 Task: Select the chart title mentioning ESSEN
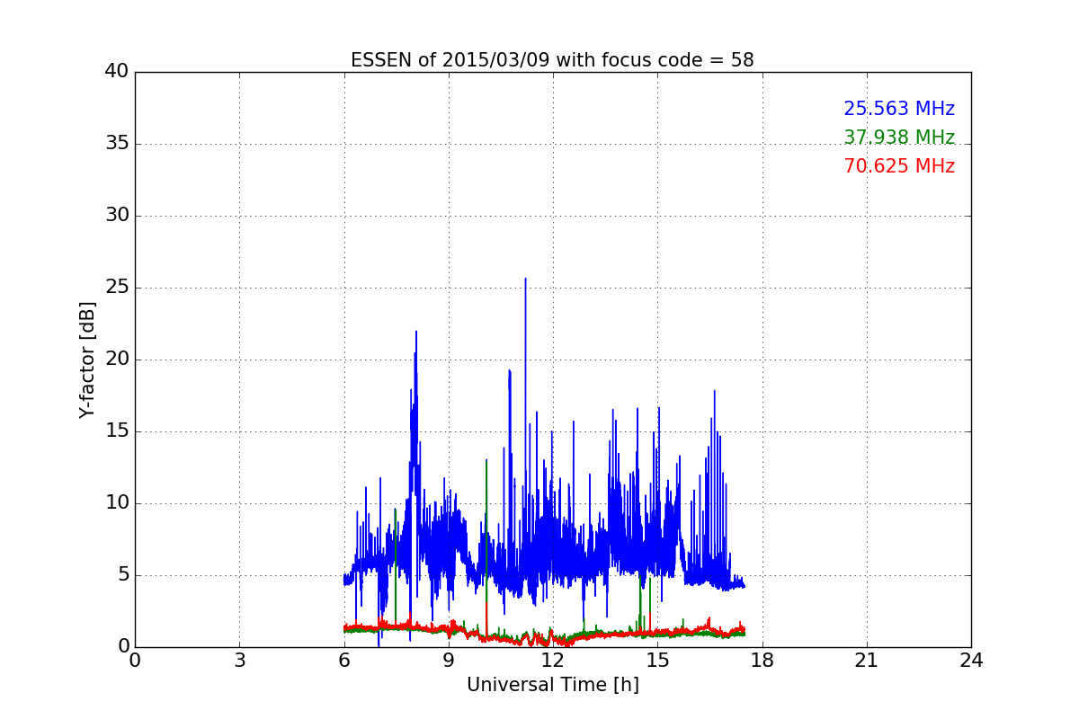coord(552,60)
